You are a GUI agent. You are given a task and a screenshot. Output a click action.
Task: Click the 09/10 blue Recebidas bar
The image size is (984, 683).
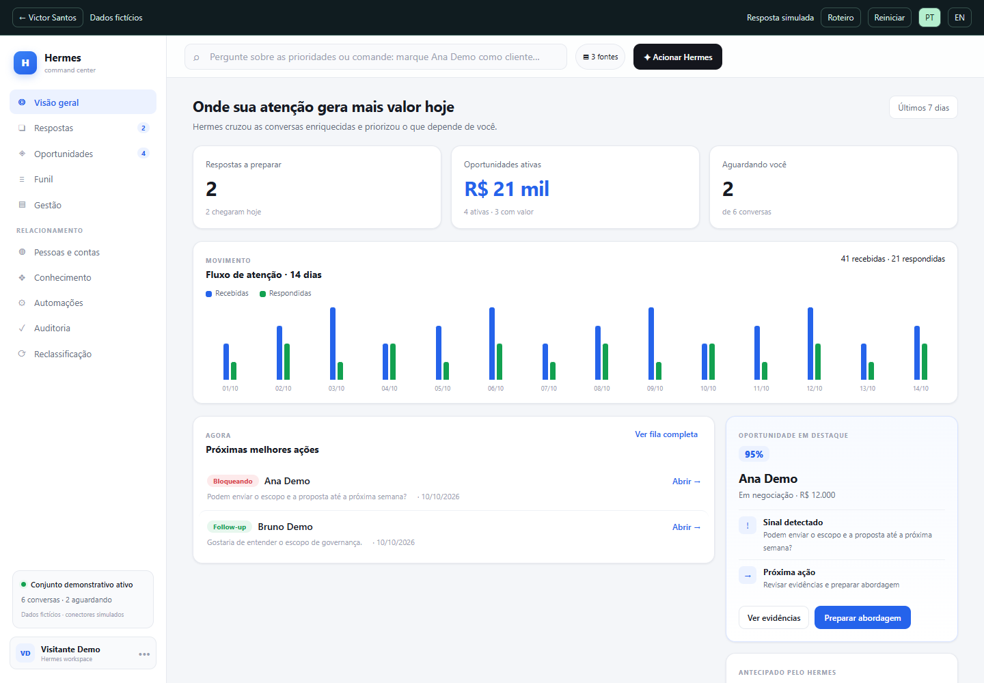point(651,344)
